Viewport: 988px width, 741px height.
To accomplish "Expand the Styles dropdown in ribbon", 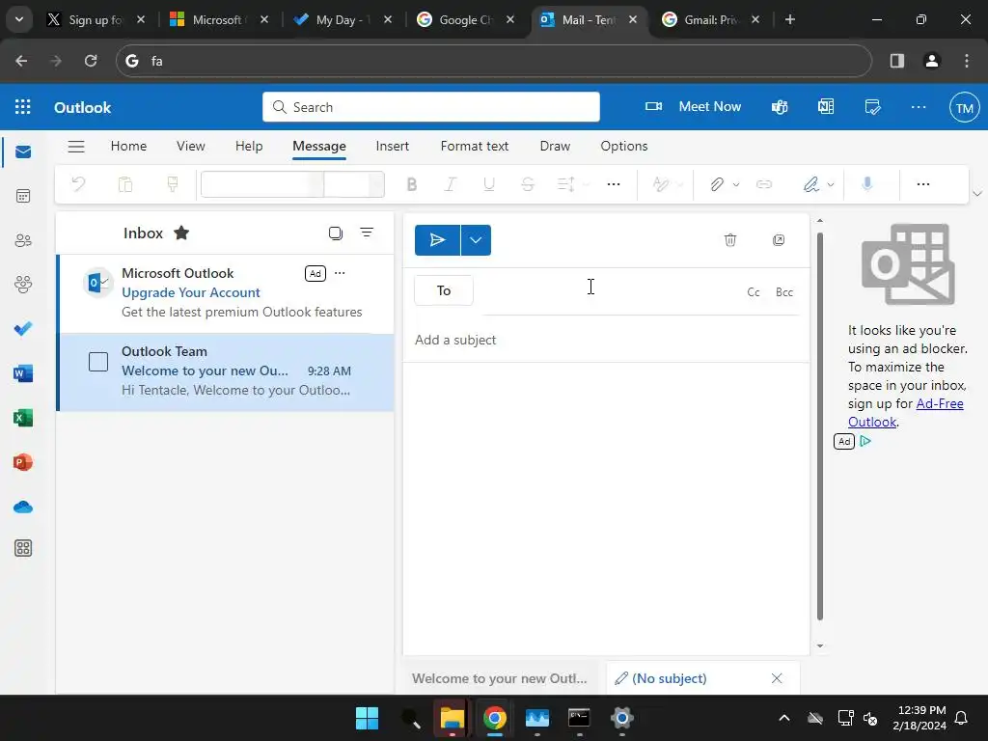I will coord(680,184).
